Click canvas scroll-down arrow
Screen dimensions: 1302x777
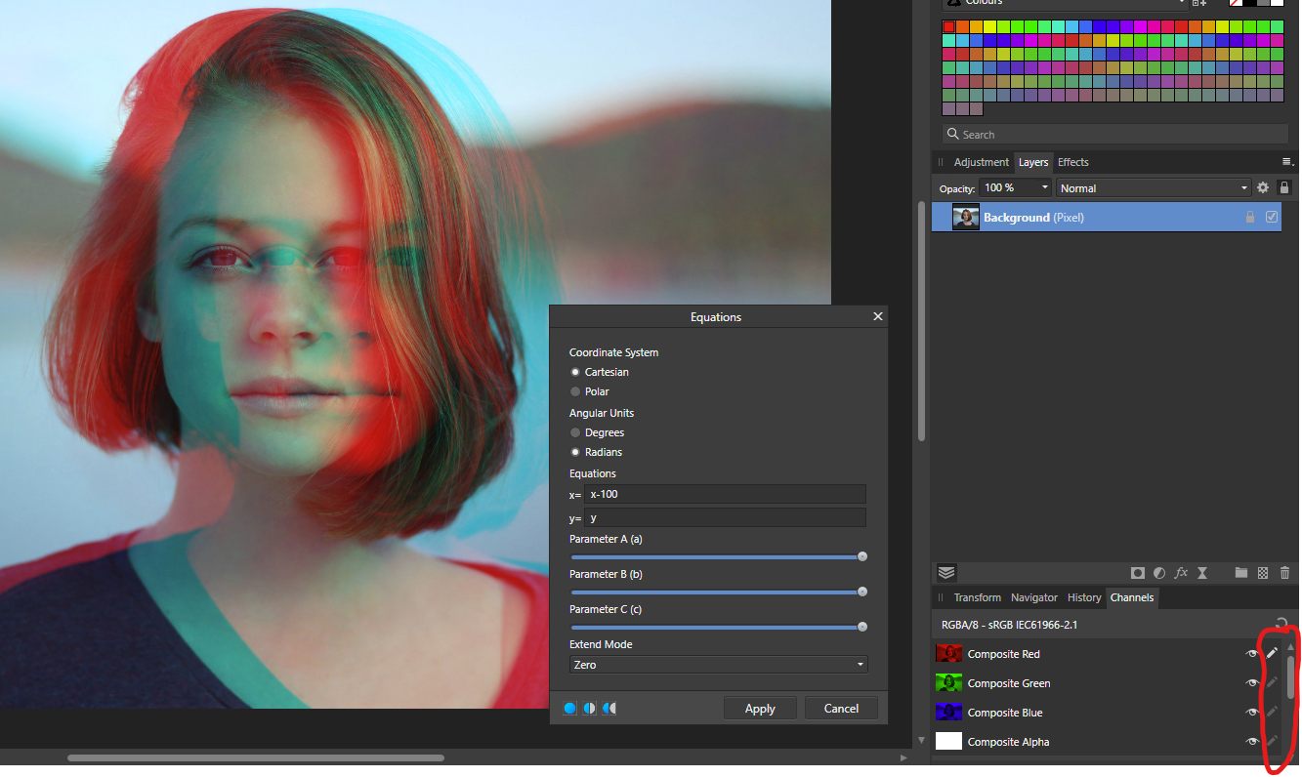click(922, 740)
